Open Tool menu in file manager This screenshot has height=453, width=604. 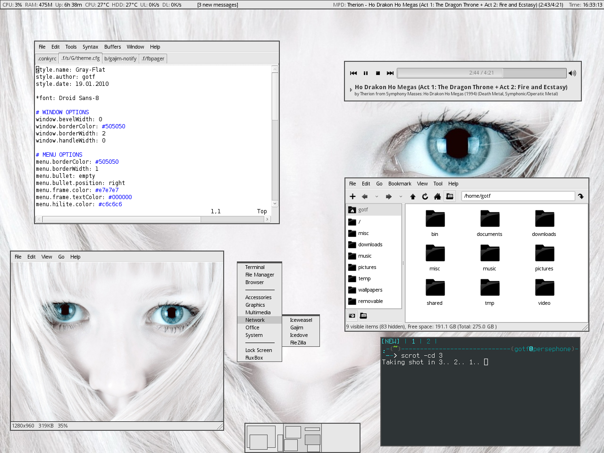tap(438, 184)
